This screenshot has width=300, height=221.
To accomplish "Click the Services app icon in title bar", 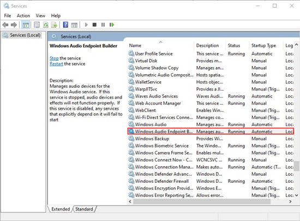I will click(x=7, y=6).
